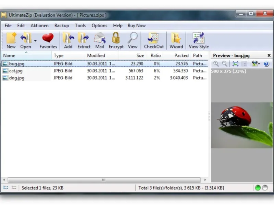Click the preview help question-mark icon
Viewport: 274px width, 205px height.
pyautogui.click(x=266, y=64)
